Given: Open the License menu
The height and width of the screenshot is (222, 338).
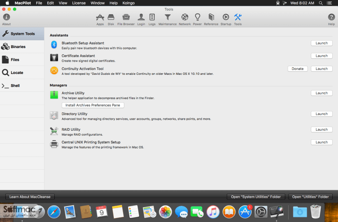Looking at the screenshot, I should click(79, 3).
